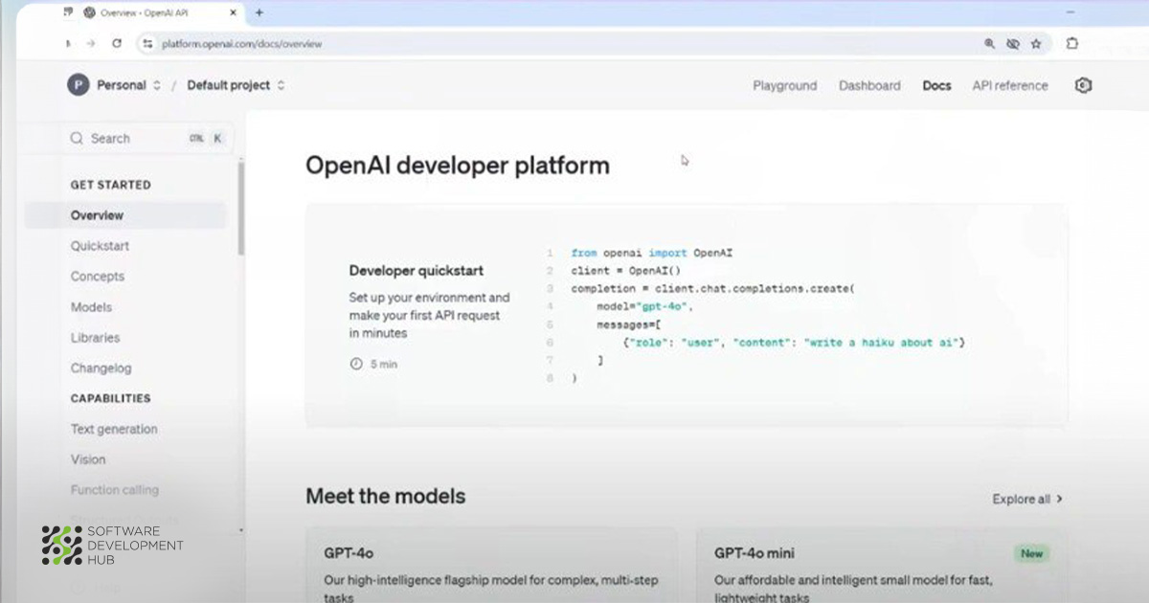Open the tab search icon left of the tab
The width and height of the screenshot is (1149, 603).
68,12
